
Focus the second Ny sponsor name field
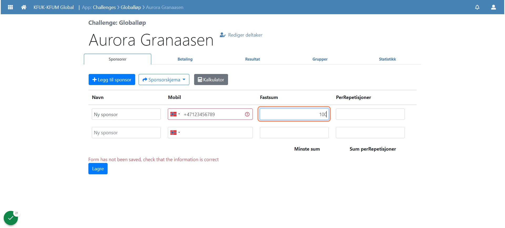click(126, 132)
